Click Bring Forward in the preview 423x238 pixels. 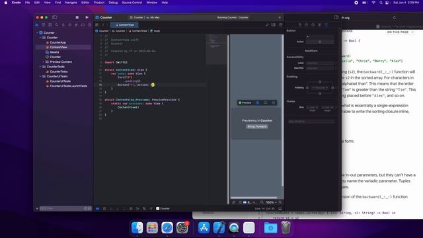[x=257, y=126]
